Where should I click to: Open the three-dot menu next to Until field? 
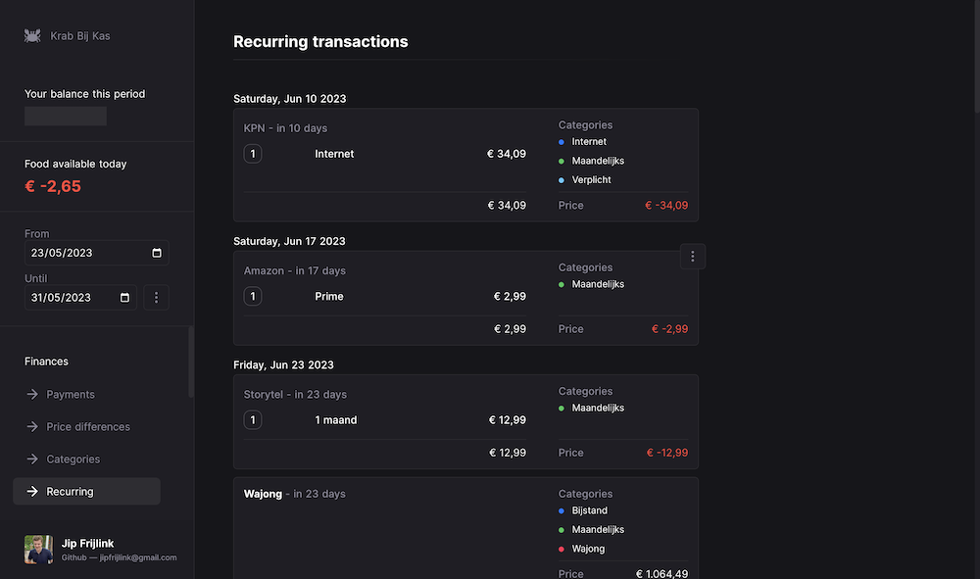pos(156,297)
